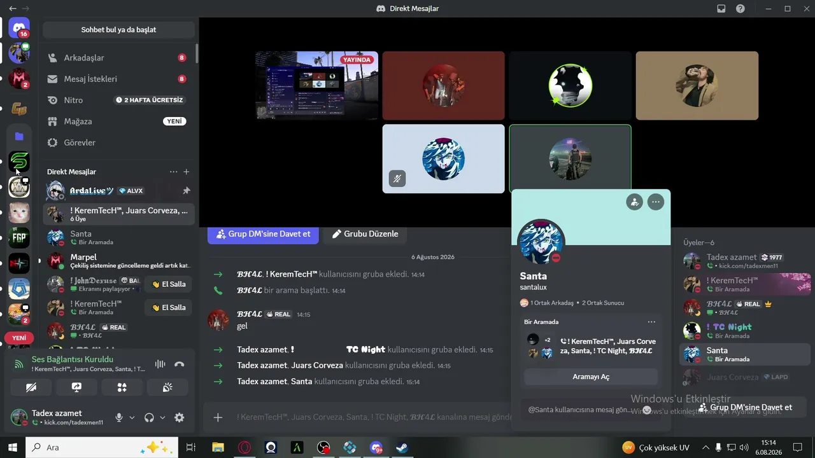Click Sohbet bul ya da başlat
815x458 pixels.
coord(118,30)
